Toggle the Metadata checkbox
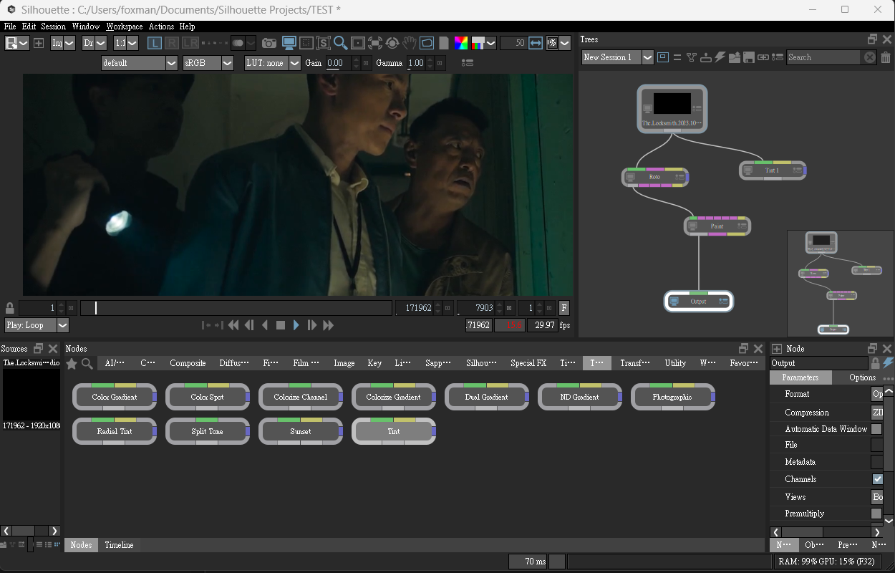The height and width of the screenshot is (573, 895). click(x=877, y=462)
